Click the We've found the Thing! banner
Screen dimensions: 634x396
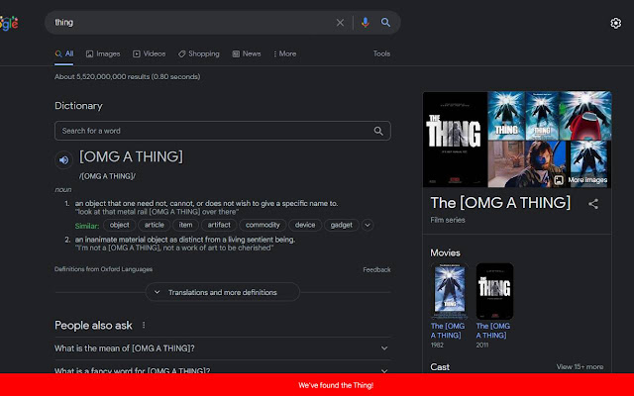click(317, 385)
